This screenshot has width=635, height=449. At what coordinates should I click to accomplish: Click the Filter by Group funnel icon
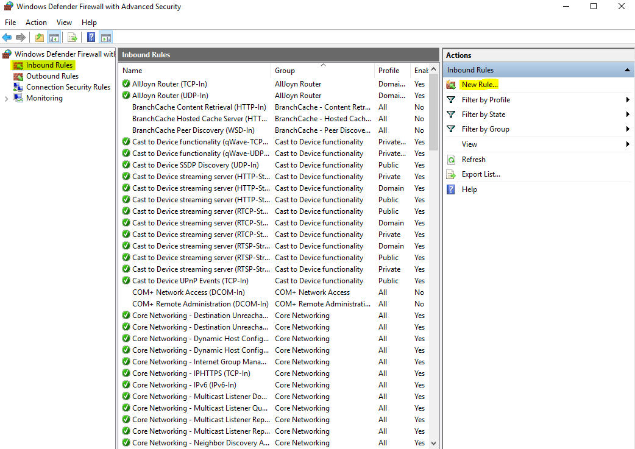click(451, 129)
